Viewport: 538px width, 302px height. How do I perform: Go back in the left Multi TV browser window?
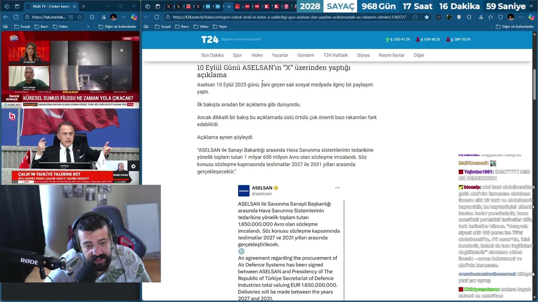6,17
